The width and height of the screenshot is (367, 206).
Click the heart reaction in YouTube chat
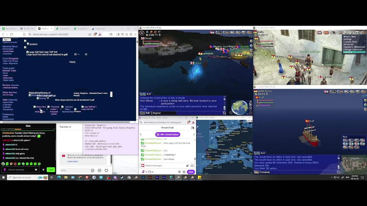tap(106, 171)
